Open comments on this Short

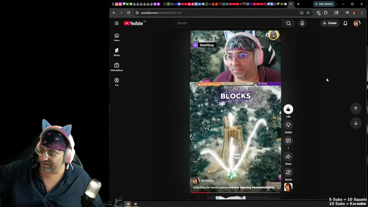click(288, 141)
